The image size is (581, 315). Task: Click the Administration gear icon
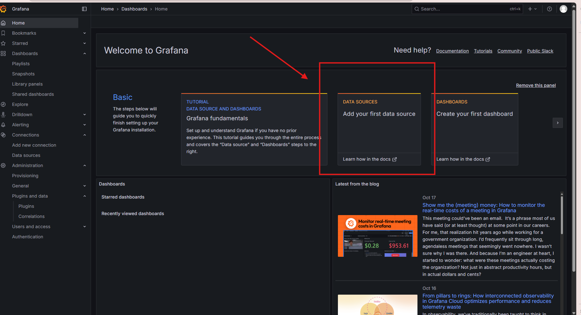click(x=3, y=165)
